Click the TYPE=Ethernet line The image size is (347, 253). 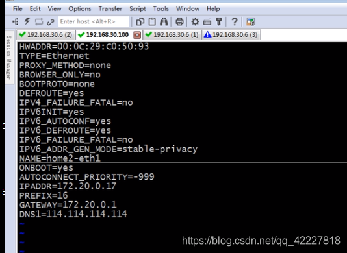coord(54,56)
